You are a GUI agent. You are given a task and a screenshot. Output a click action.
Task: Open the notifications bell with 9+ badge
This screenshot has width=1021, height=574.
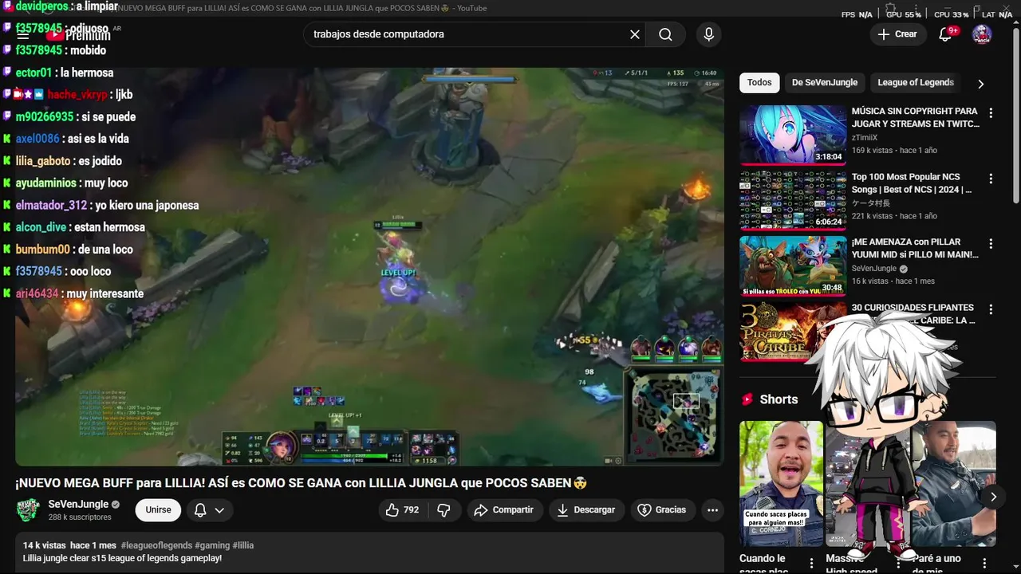click(946, 34)
